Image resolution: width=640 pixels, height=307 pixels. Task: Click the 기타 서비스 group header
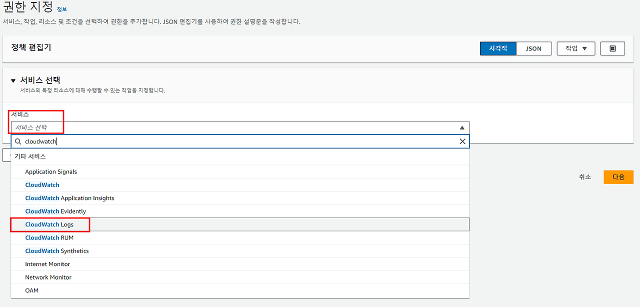coord(30,156)
